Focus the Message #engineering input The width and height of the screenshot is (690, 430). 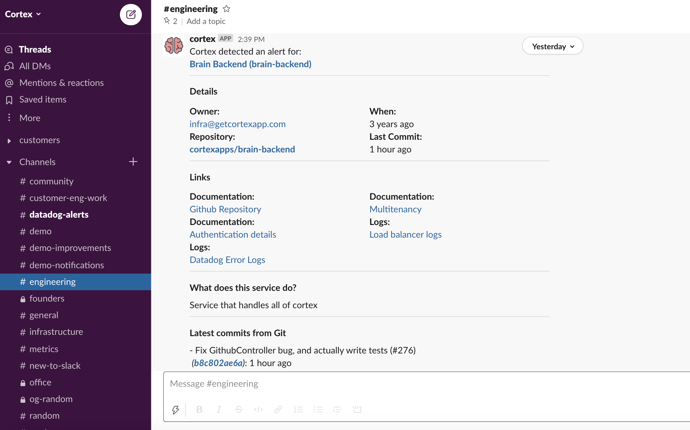tap(426, 384)
